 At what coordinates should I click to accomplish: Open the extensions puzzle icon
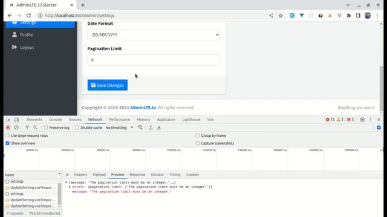349,16
